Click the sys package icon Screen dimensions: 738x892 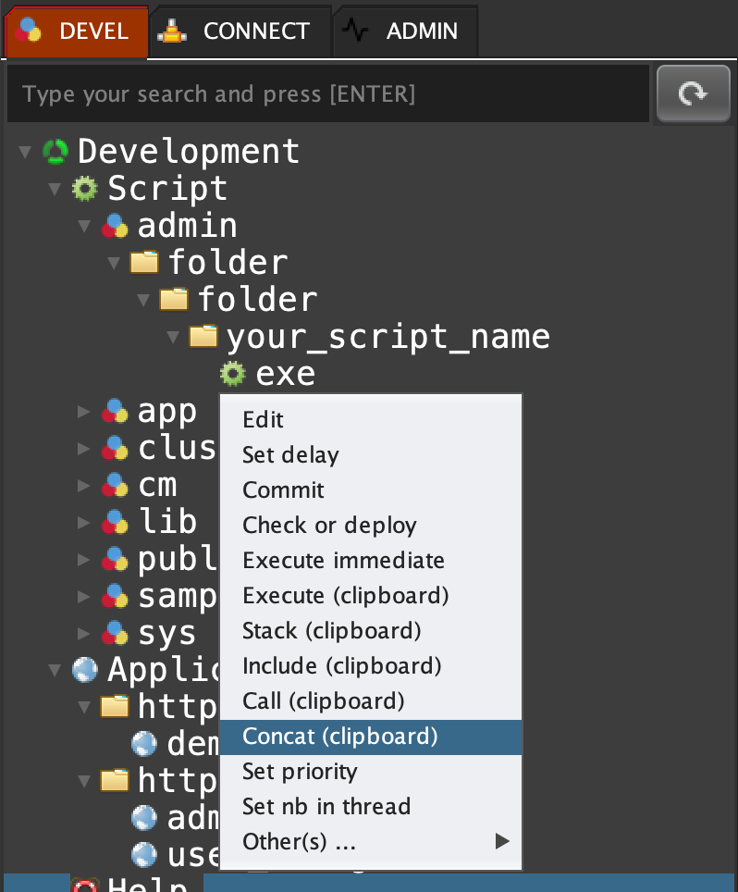[x=115, y=633]
